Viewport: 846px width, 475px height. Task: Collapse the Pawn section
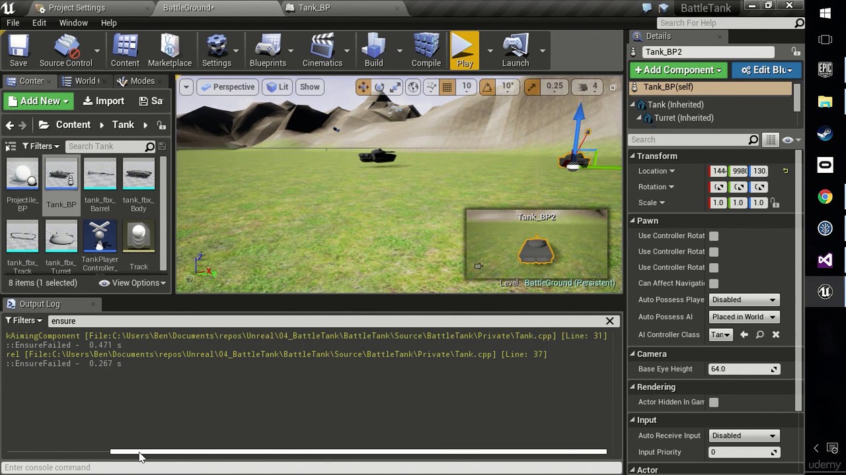[633, 221]
